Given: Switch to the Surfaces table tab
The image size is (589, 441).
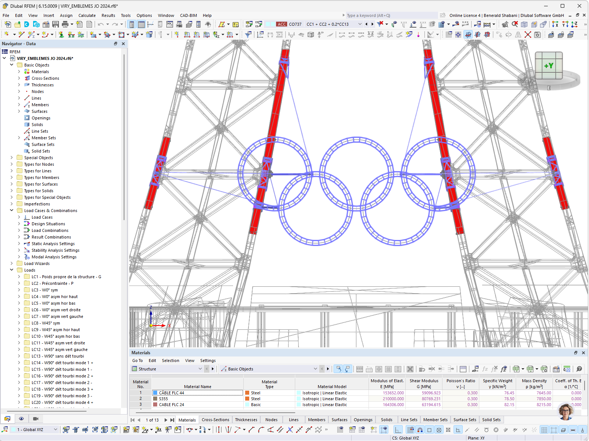Looking at the screenshot, I should coord(339,420).
